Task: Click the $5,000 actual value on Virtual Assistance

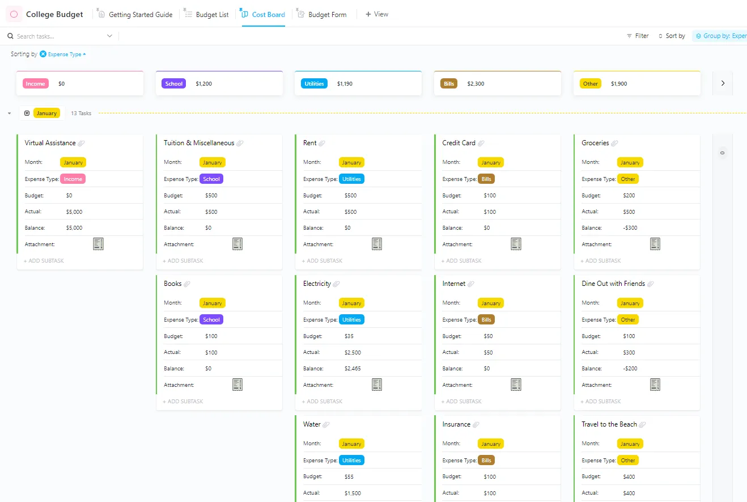Action: point(74,212)
